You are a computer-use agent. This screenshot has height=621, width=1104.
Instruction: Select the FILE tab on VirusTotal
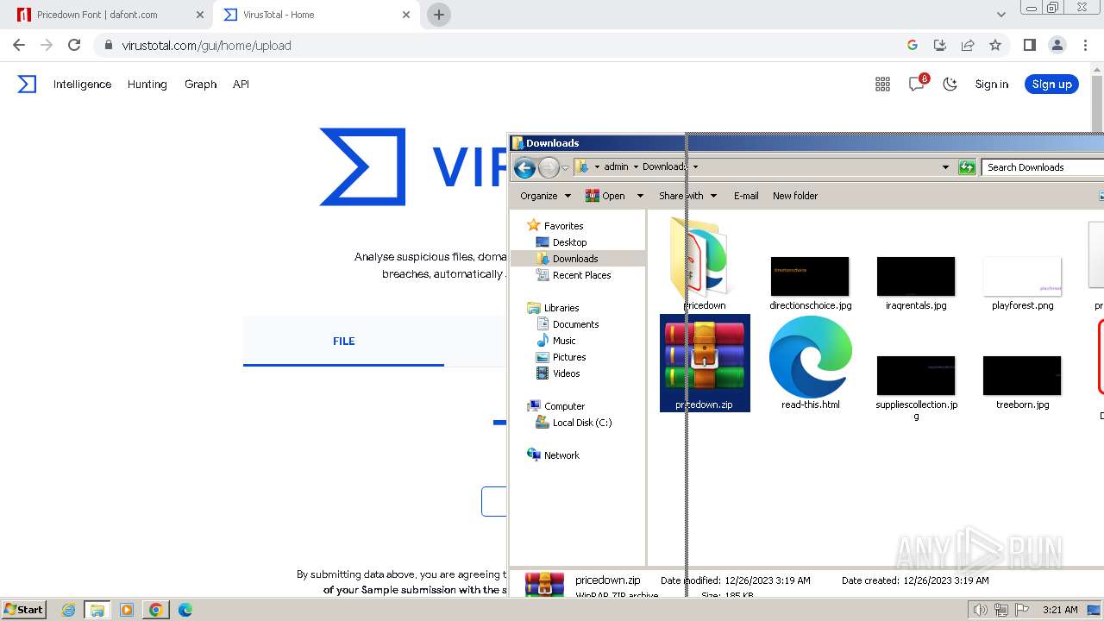pos(343,341)
